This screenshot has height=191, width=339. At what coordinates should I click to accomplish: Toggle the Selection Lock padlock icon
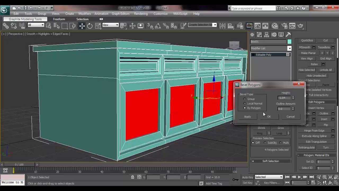132,177
